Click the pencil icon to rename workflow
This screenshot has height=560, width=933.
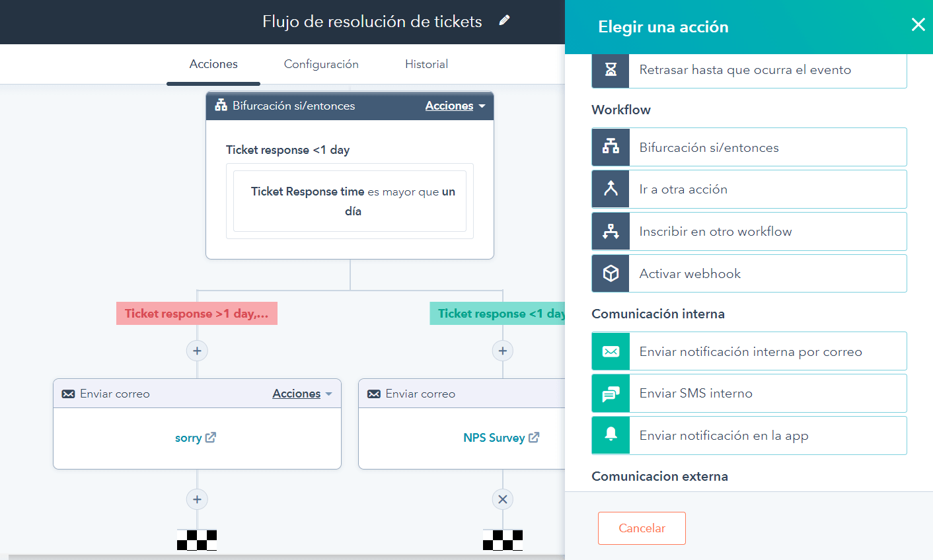point(504,20)
